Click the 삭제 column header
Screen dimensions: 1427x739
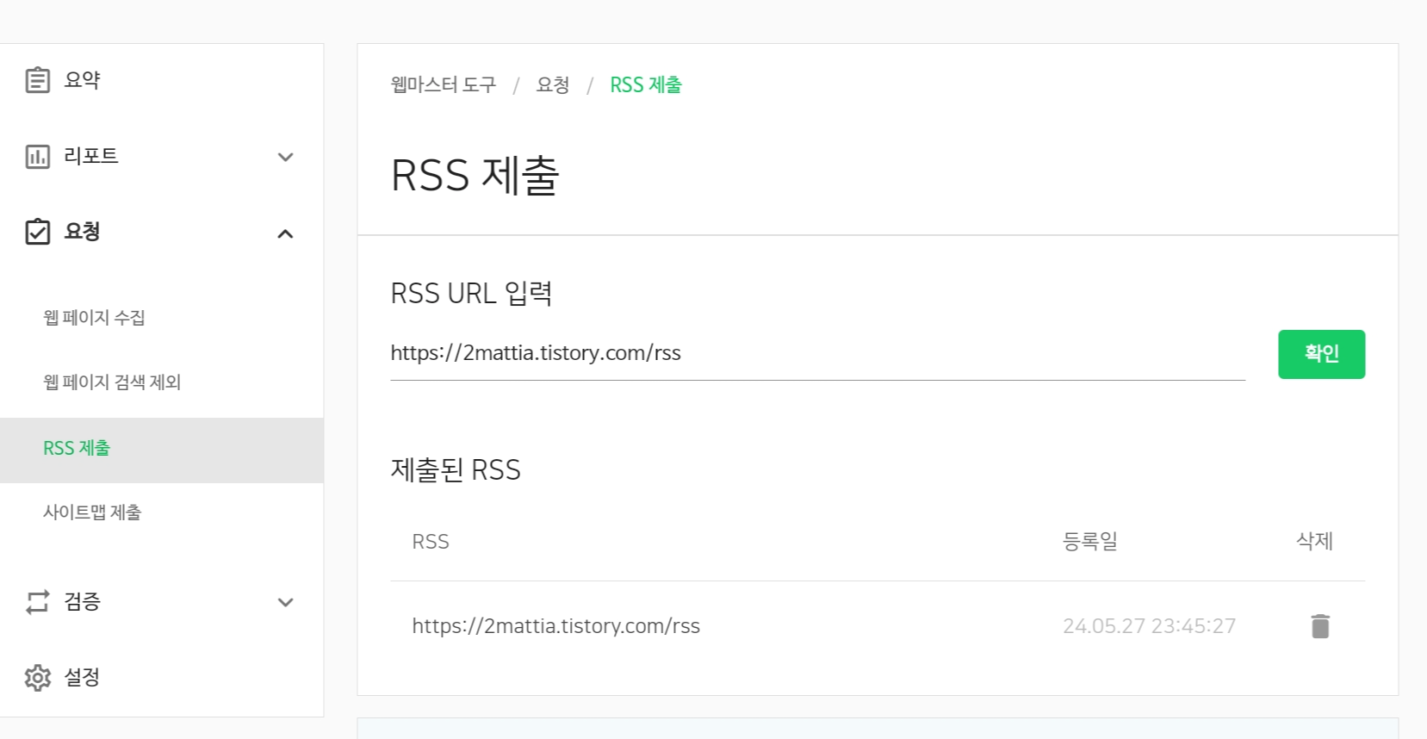(1314, 541)
